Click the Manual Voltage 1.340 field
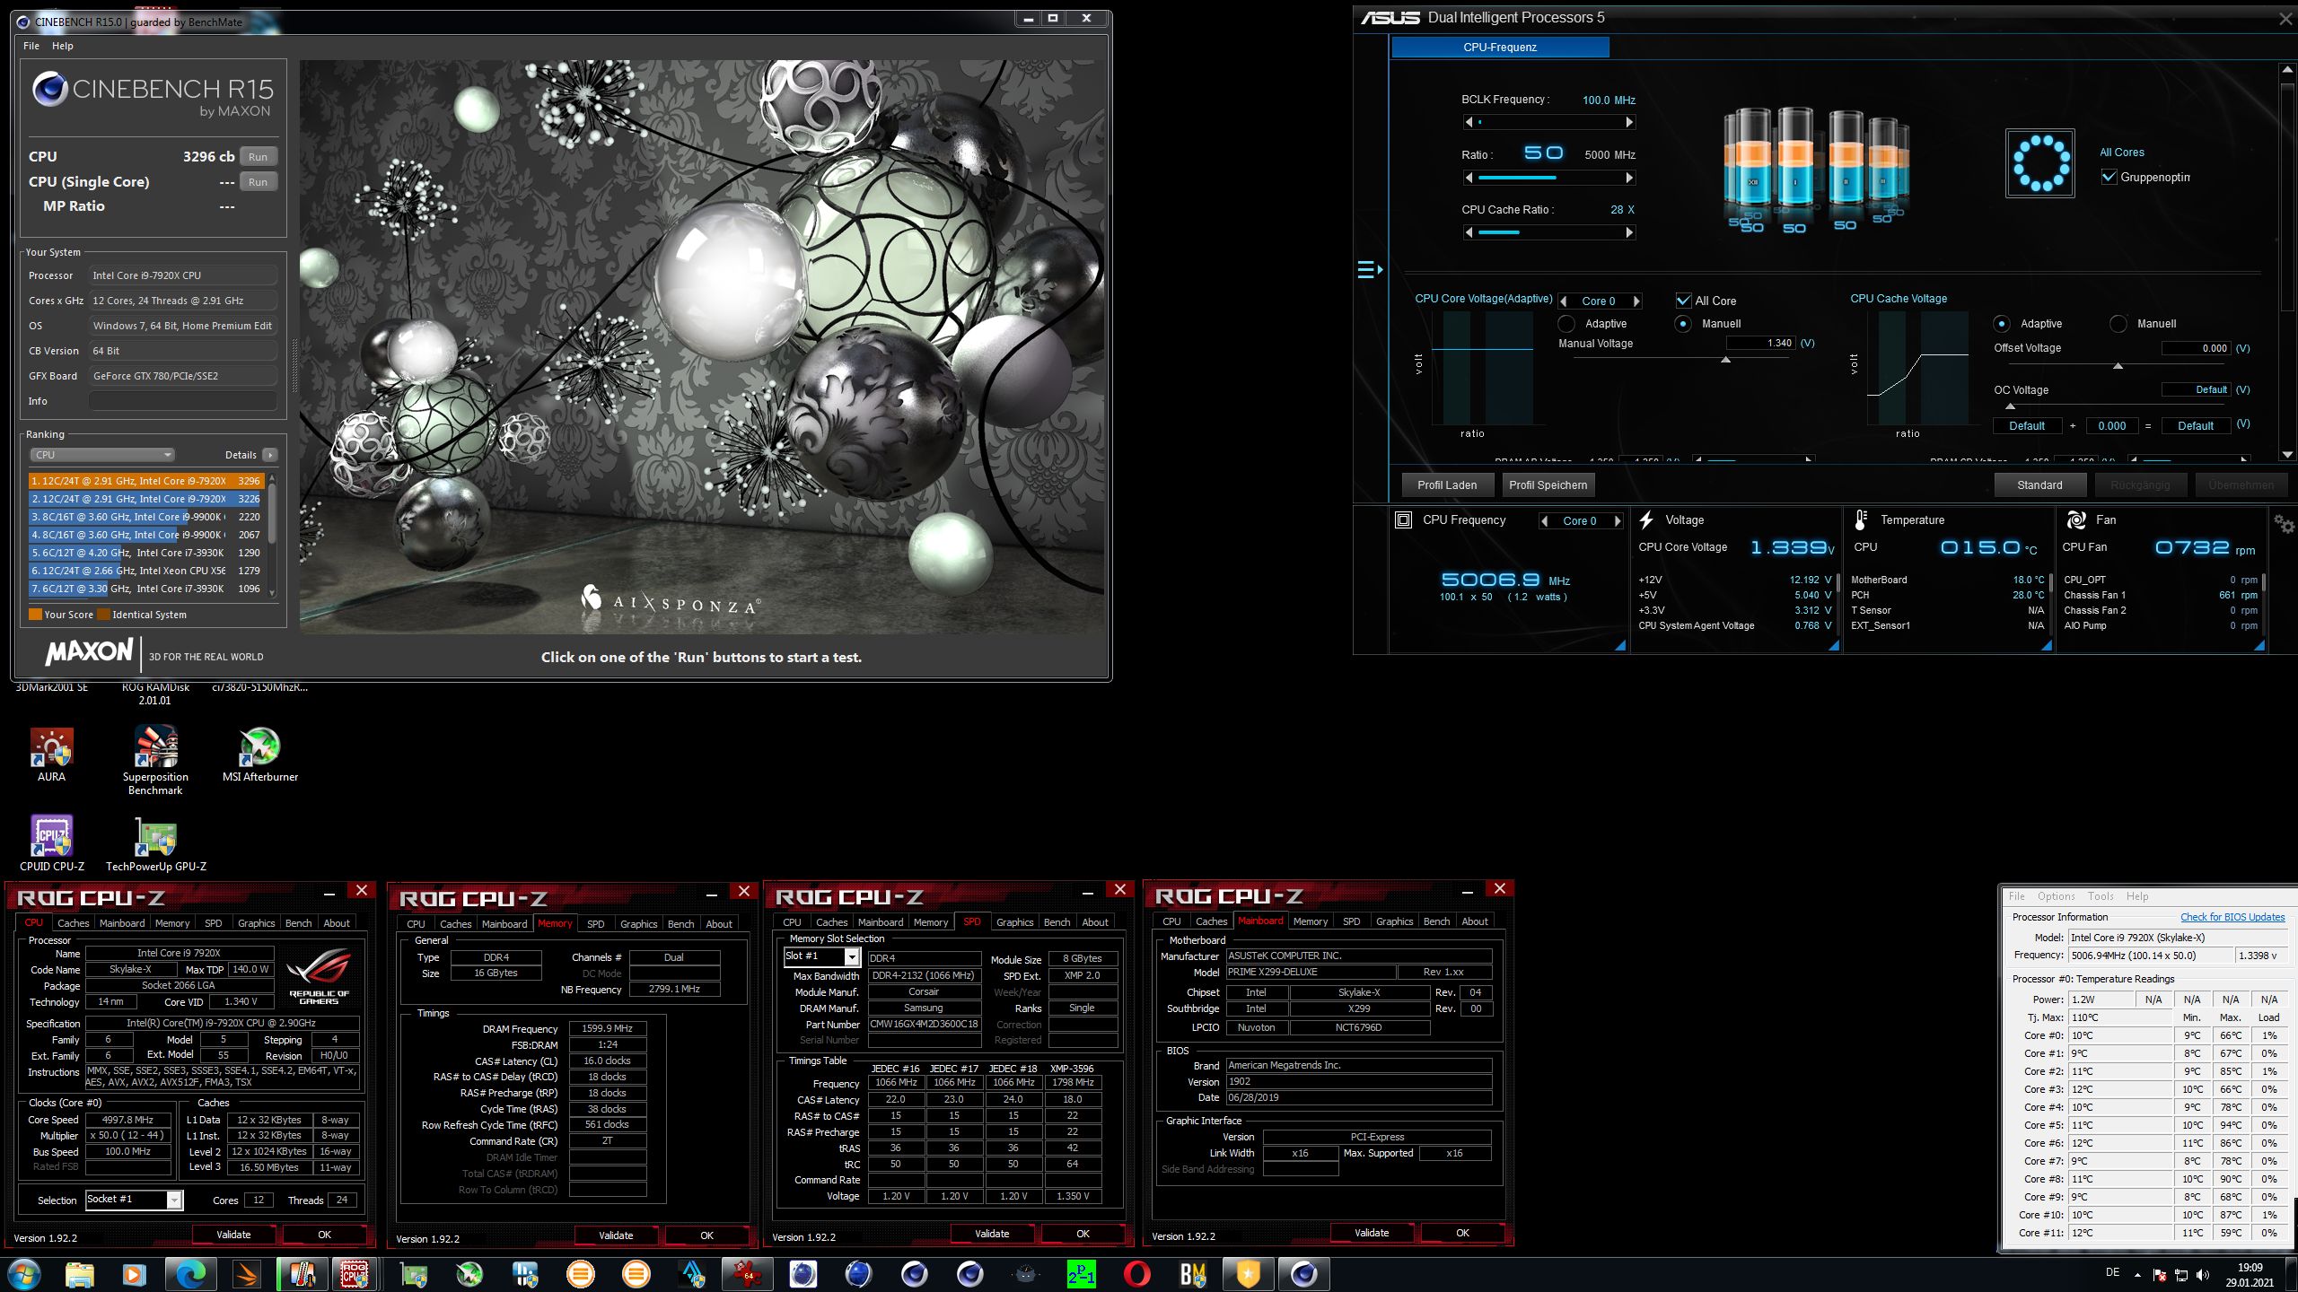Screen dimensions: 2298x1292 point(1761,343)
